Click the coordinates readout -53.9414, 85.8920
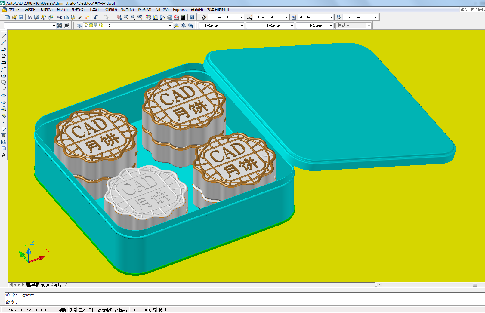The height and width of the screenshot is (313, 485). pyautogui.click(x=29, y=310)
